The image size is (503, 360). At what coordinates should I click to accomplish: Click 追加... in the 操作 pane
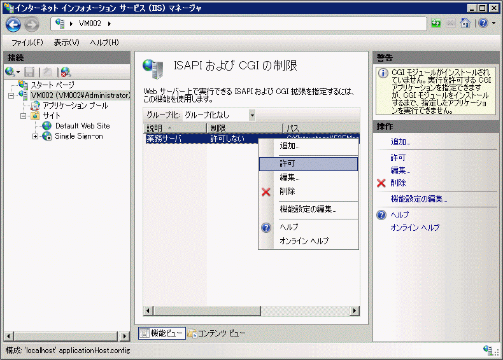coord(400,142)
